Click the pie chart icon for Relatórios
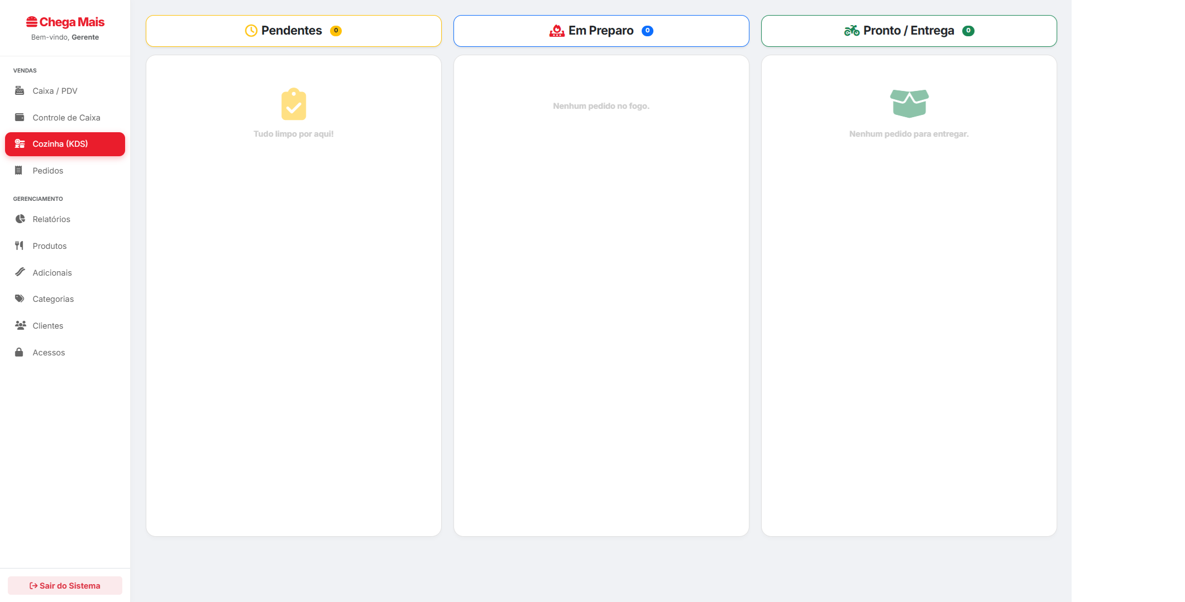1185x602 pixels. pos(20,219)
